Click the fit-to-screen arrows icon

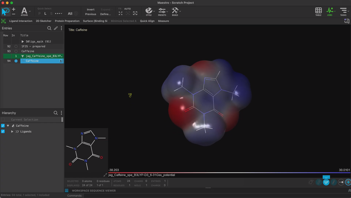tap(121, 13)
